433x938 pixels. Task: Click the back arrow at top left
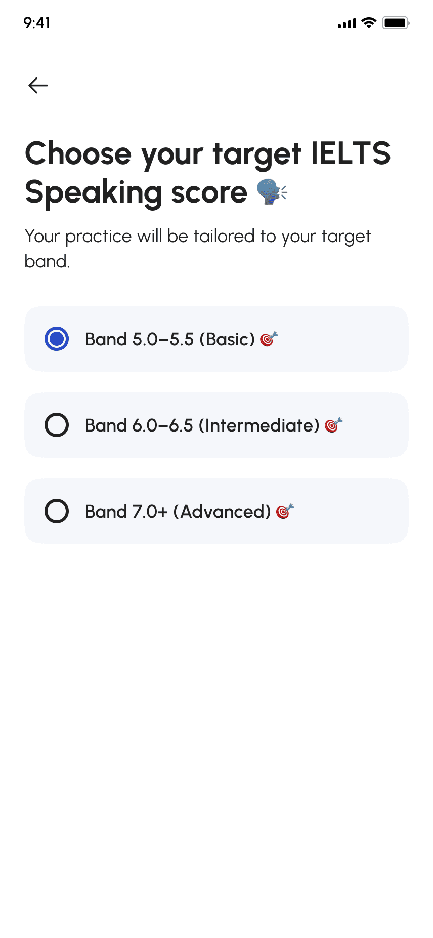37,85
